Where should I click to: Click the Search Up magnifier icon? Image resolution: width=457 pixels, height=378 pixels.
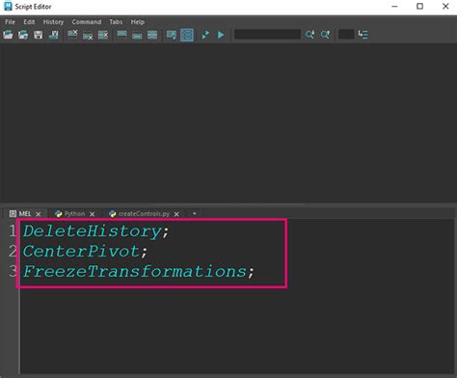(325, 35)
